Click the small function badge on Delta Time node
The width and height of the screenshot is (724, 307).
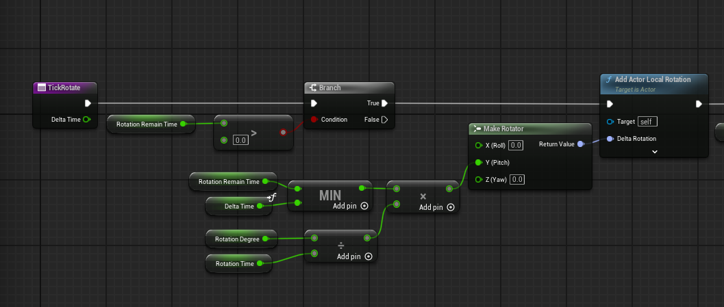pyautogui.click(x=271, y=198)
